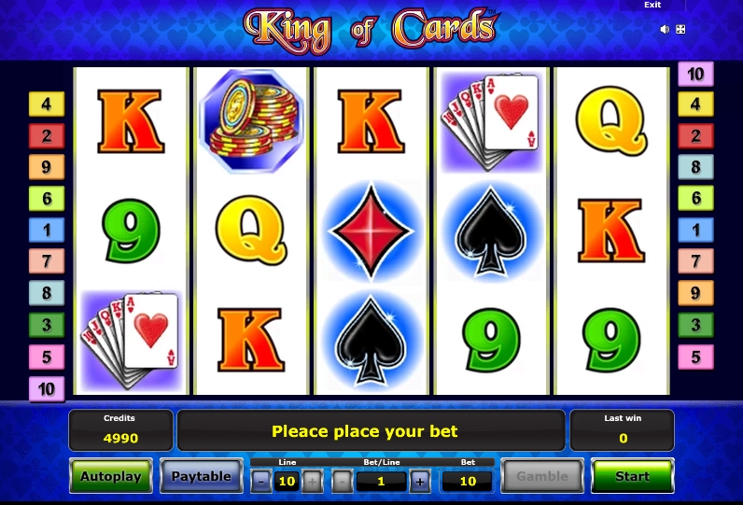The width and height of the screenshot is (743, 505).
Task: Increase the bet per line
Action: (420, 482)
